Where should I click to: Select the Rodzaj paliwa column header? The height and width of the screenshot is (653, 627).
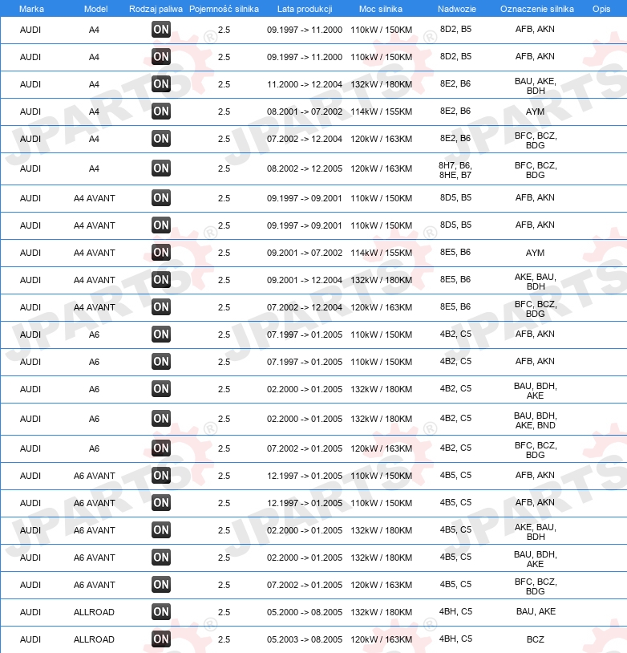coord(156,9)
